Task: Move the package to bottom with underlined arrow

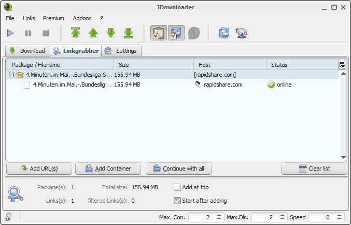Action: click(x=129, y=33)
